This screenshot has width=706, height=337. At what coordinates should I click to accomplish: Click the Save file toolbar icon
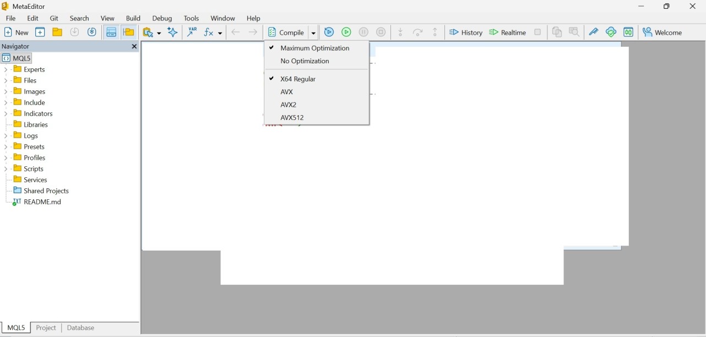pos(75,32)
